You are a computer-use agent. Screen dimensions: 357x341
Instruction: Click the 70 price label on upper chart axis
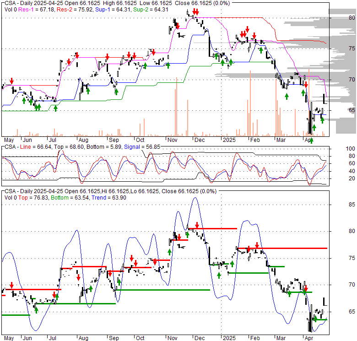click(x=352, y=80)
